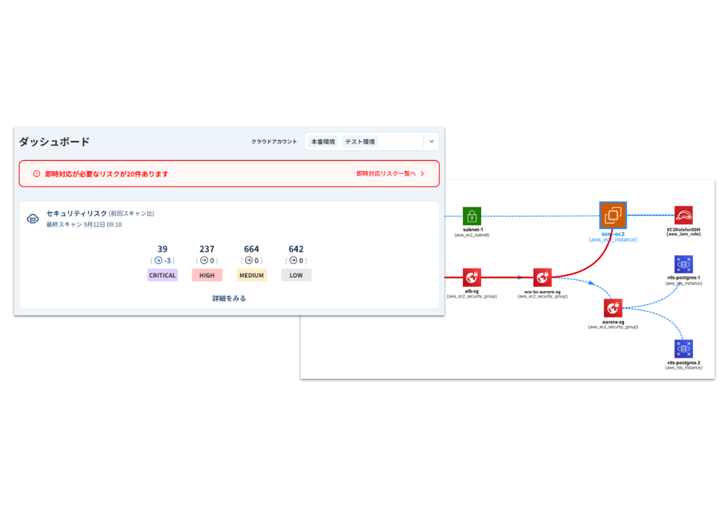Click the 最終スキャン 9月12日 09:10 timestamp

click(x=84, y=225)
